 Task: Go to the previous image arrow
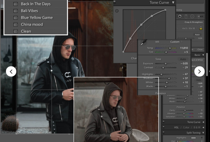[x=11, y=71]
